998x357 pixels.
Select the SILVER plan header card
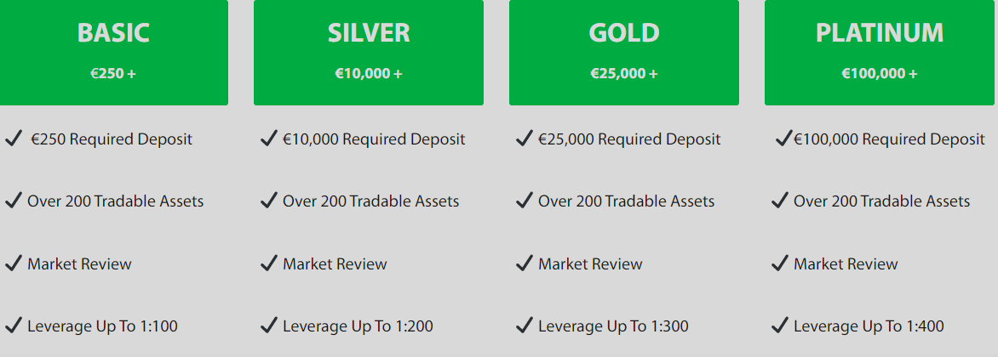point(369,52)
